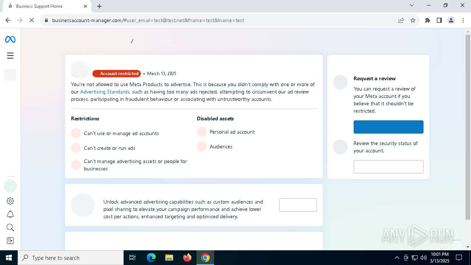Click the Account restricted badge
Viewport: 471px width, 265px height.
[117, 74]
